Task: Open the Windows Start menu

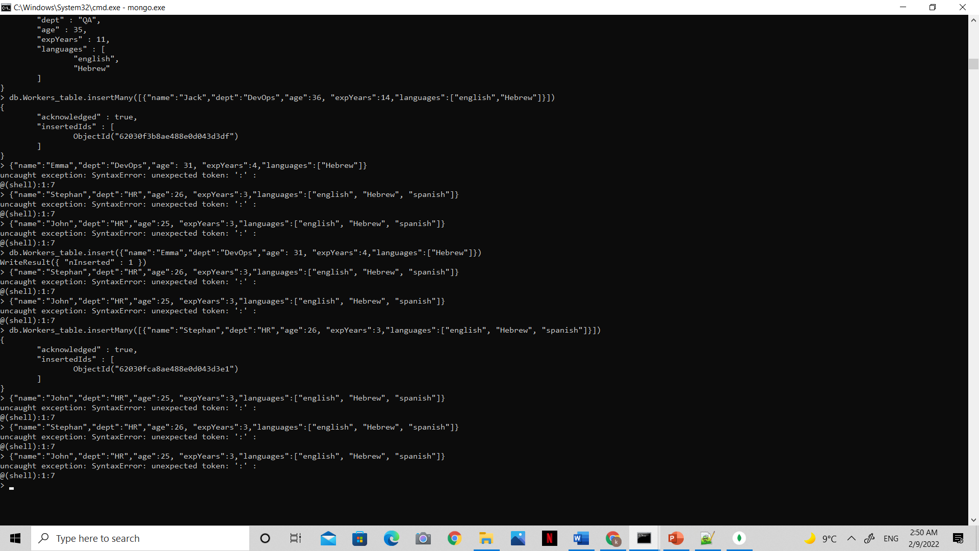Action: [15, 538]
